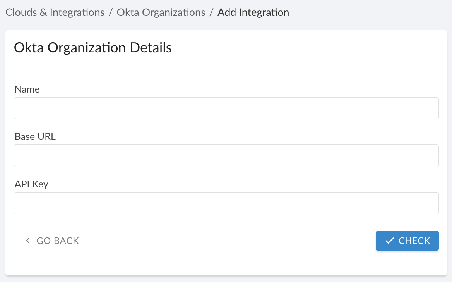Select GO BACK to return to previous step
The width and height of the screenshot is (452, 282).
[x=56, y=241]
